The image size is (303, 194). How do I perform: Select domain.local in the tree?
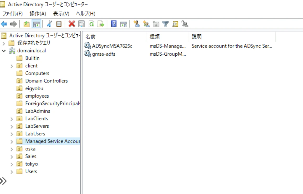click(32, 51)
